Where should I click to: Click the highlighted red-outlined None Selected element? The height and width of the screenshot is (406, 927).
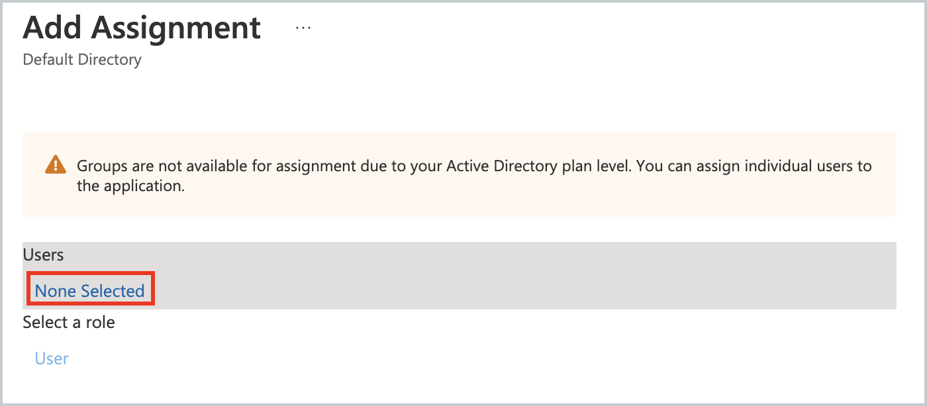(x=90, y=290)
